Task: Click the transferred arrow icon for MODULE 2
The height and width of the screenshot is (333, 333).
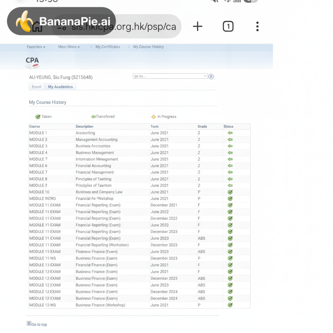Action: coord(230,140)
